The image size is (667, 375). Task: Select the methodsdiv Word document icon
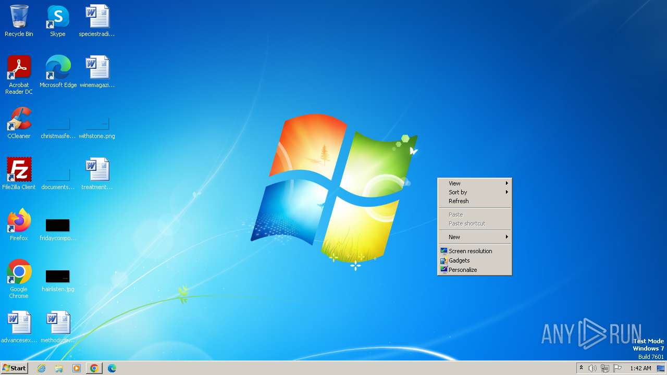tap(58, 327)
